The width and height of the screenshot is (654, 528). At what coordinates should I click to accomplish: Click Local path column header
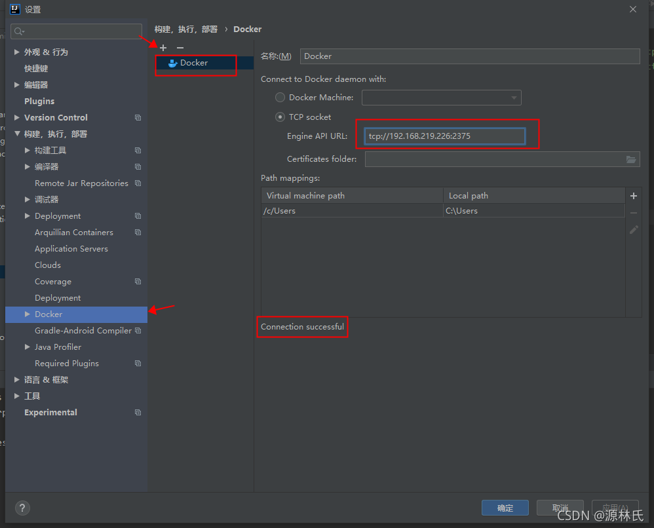click(534, 196)
